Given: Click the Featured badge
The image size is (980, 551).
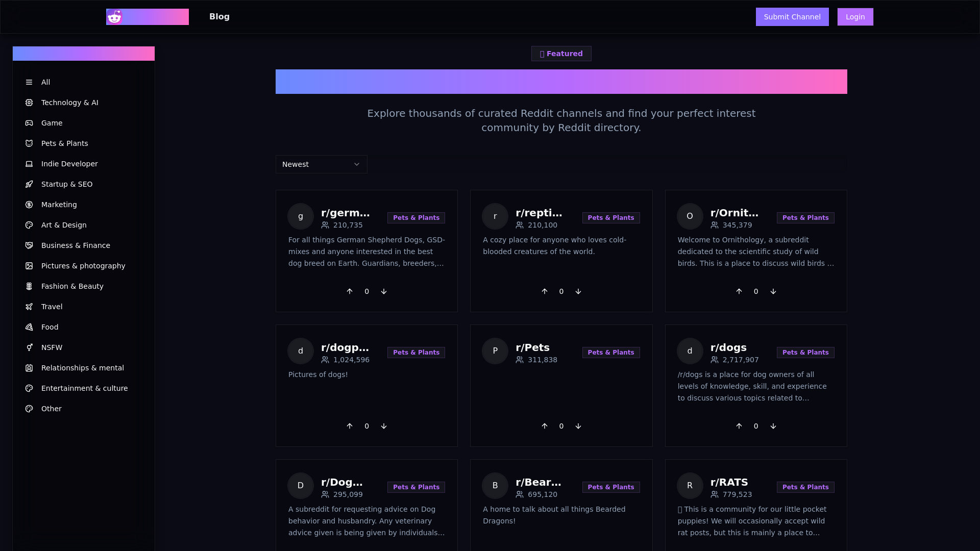Looking at the screenshot, I should 561,54.
